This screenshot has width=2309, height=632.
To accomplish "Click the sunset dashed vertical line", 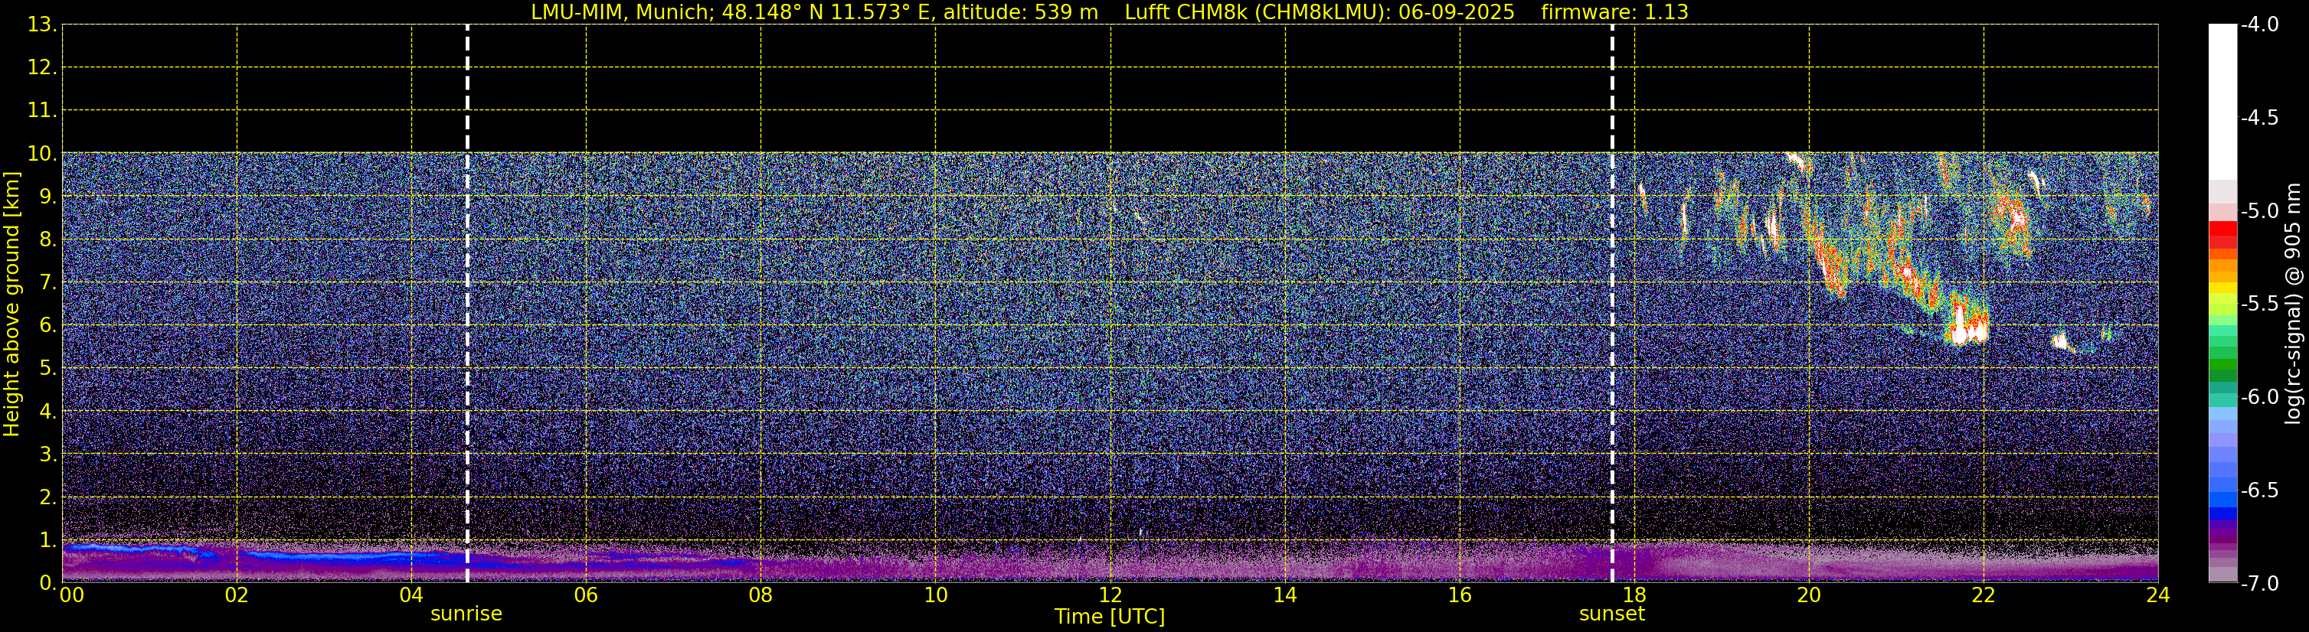I will coord(1611,304).
